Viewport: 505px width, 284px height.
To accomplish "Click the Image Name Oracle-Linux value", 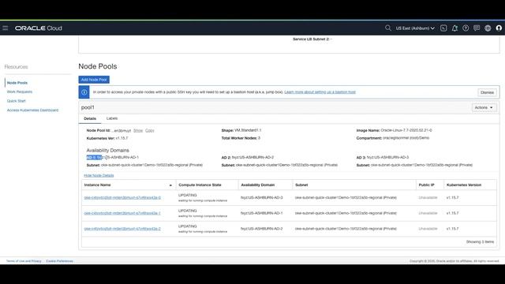I will [x=406, y=130].
